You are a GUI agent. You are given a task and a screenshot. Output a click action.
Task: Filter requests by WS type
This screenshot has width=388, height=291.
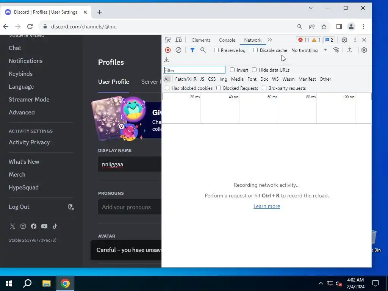(x=275, y=79)
